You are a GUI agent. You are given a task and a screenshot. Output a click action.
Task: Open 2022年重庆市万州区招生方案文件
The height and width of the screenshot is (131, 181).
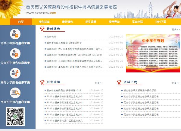click(x=64, y=96)
